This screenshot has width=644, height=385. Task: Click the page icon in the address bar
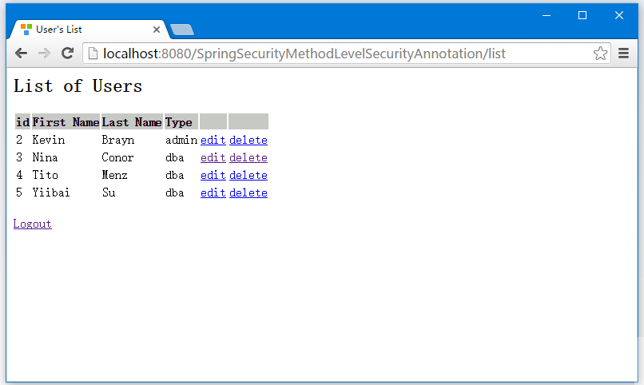pos(93,54)
